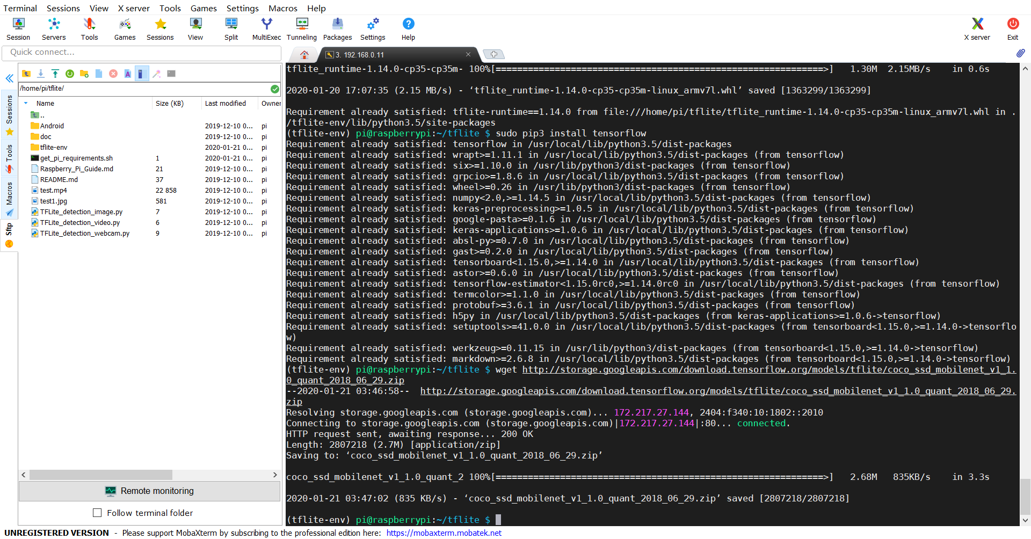Screen dimensions: 1031x539
Task: Refresh the SFTP folder listing
Action: [69, 74]
